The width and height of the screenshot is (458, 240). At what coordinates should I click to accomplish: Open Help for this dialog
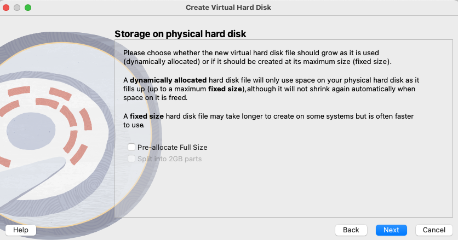21,230
